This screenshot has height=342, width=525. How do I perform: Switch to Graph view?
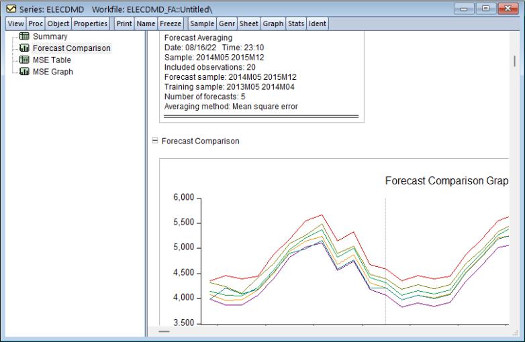pyautogui.click(x=273, y=23)
